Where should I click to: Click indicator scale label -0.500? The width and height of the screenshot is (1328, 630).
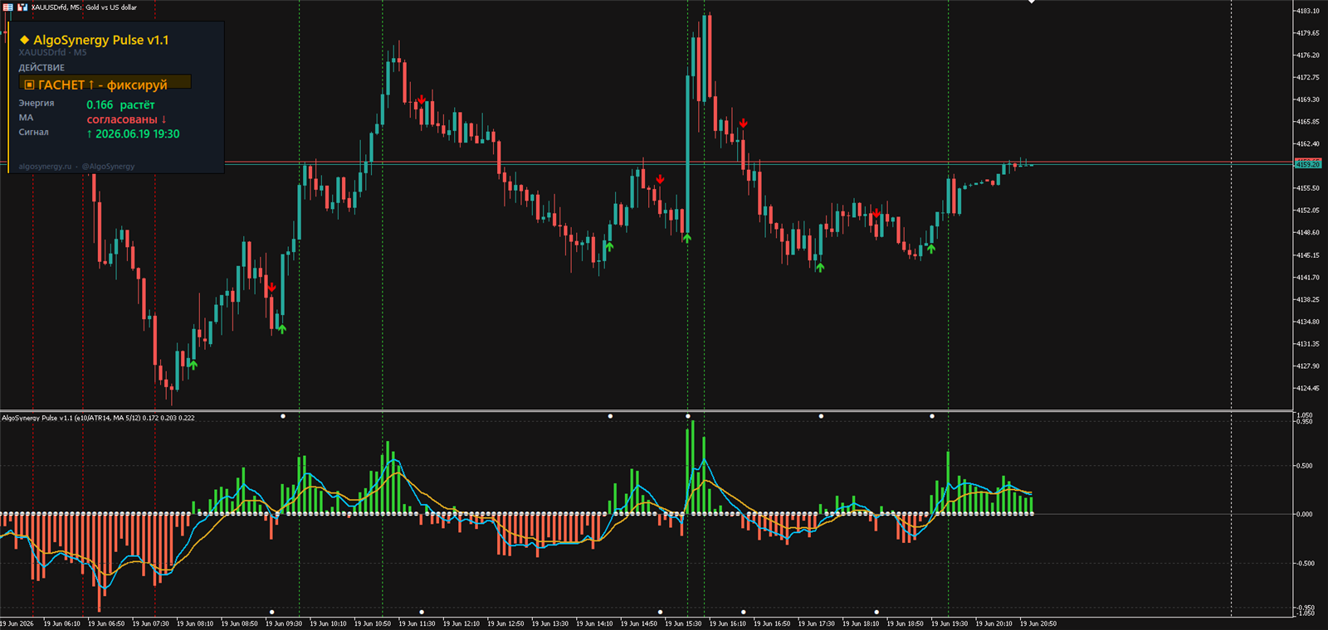[x=1304, y=564]
